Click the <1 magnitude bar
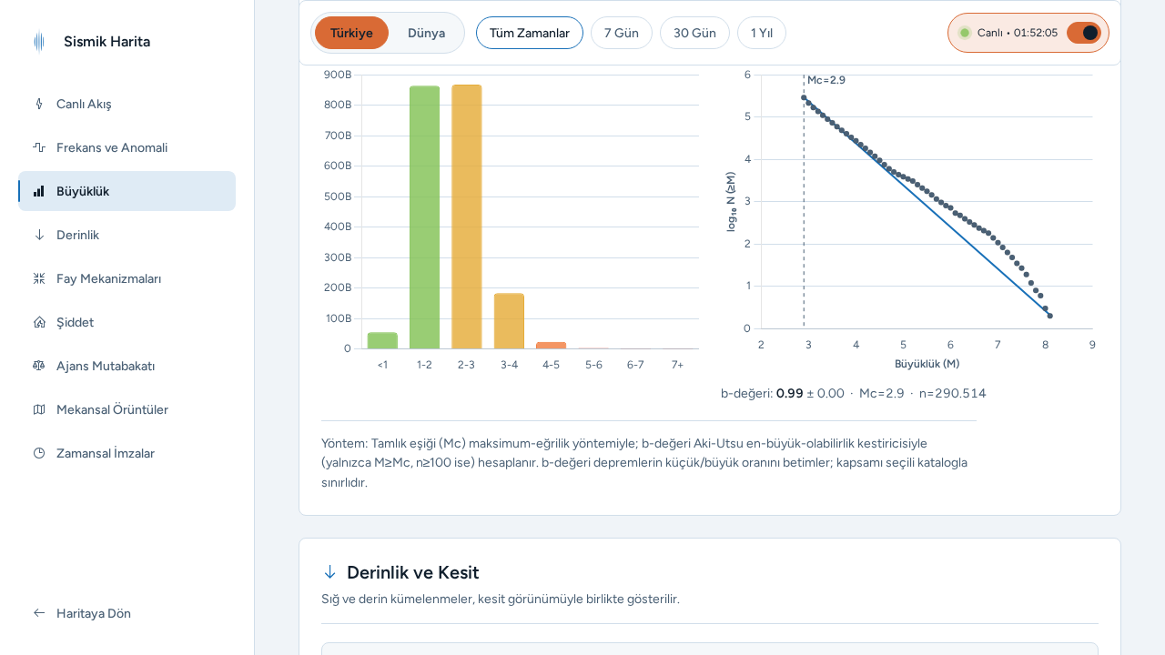The width and height of the screenshot is (1165, 655). point(382,340)
